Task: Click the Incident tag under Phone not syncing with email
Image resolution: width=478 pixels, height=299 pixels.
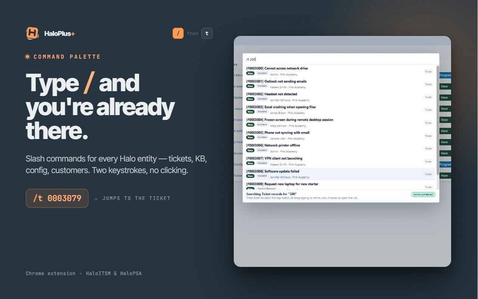Action: [x=262, y=138]
